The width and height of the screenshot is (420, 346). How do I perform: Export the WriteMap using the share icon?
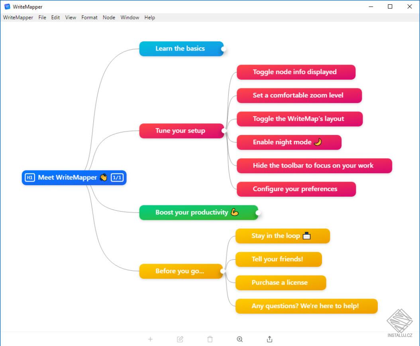pyautogui.click(x=269, y=339)
